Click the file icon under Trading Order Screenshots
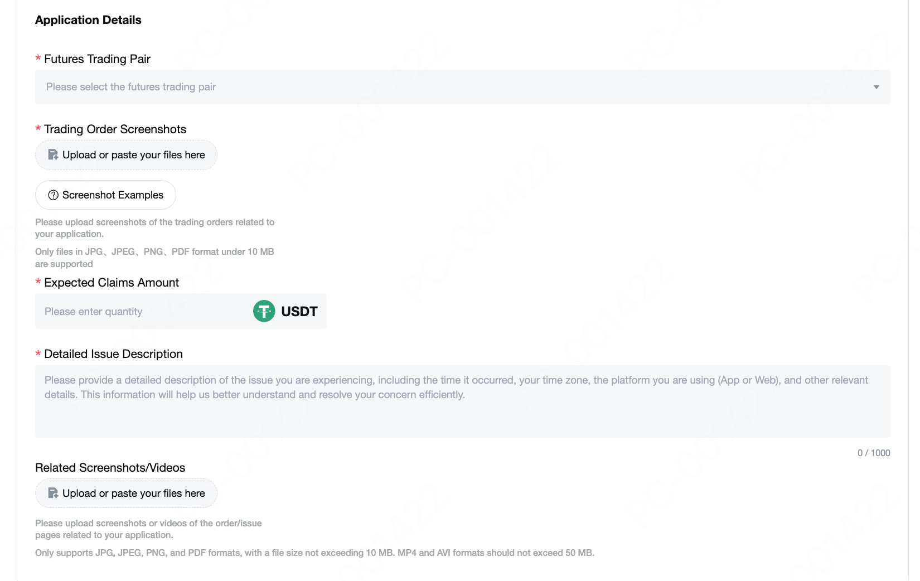 pos(53,155)
